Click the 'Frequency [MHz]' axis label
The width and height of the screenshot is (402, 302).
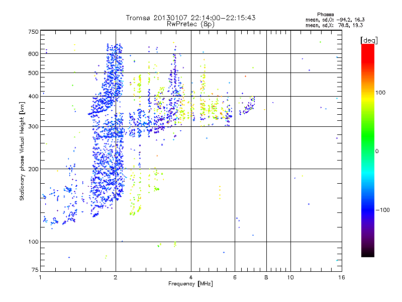point(190,284)
